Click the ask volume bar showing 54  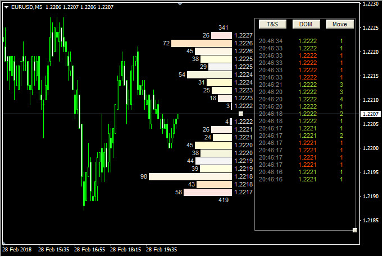coord(209,74)
